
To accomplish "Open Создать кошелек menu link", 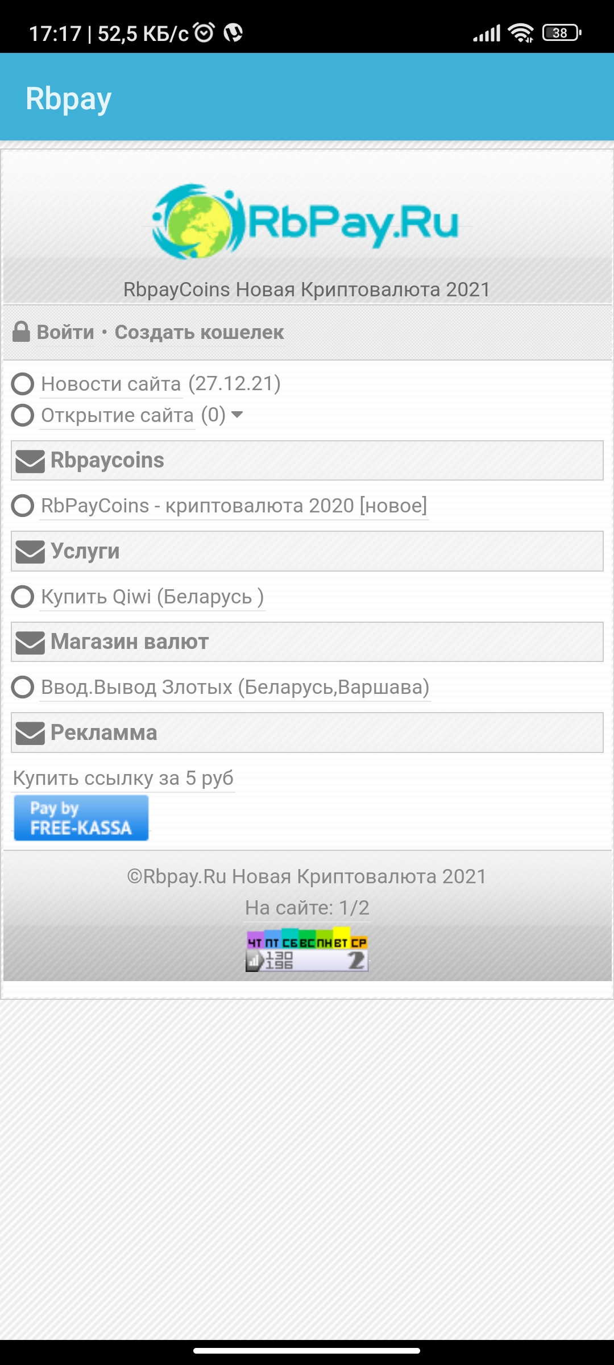I will tap(199, 332).
